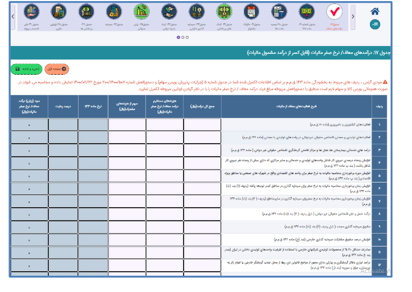Click direct costs field for row 2

[x=164, y=138]
